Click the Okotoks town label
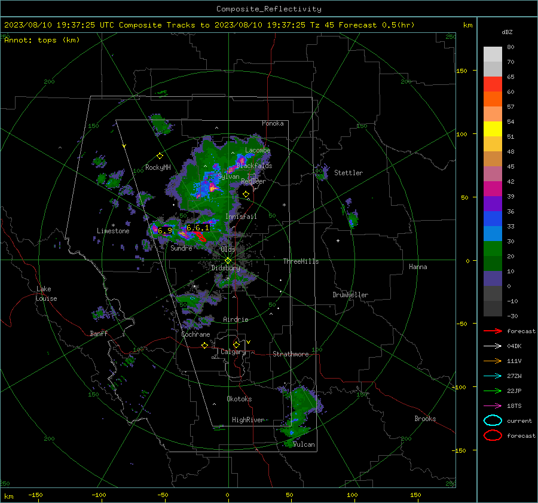 pos(239,399)
